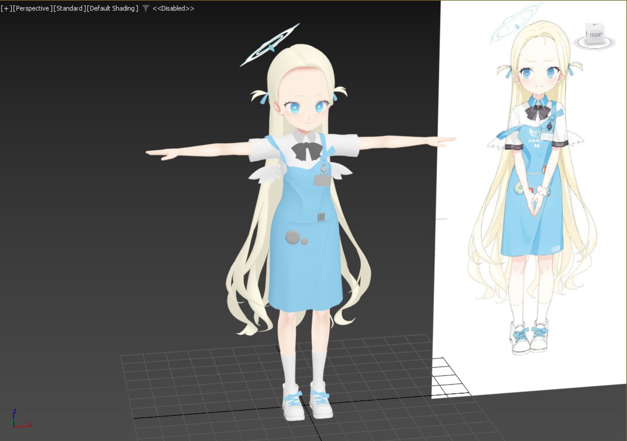Open the Perspective viewport view menu
The image size is (627, 441).
pyautogui.click(x=32, y=8)
